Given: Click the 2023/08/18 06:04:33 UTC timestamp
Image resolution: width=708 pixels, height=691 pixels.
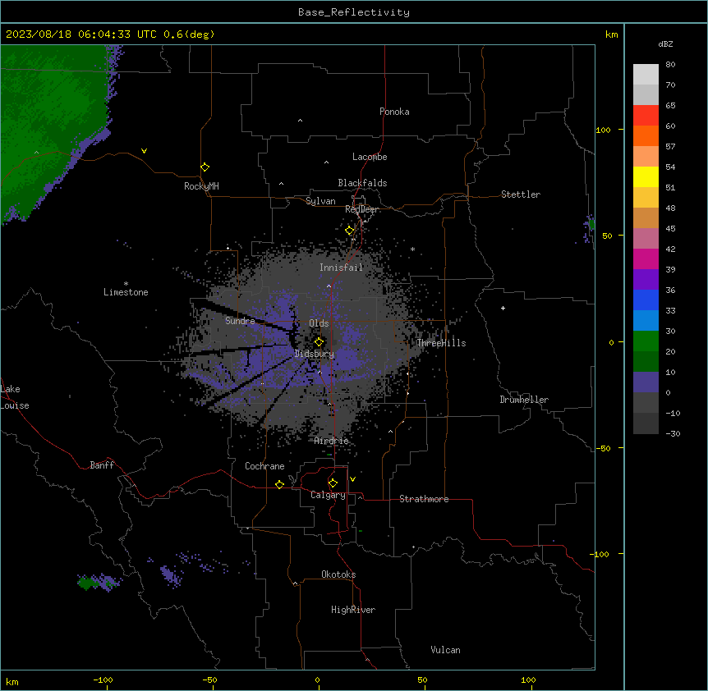Looking at the screenshot, I should click(80, 34).
